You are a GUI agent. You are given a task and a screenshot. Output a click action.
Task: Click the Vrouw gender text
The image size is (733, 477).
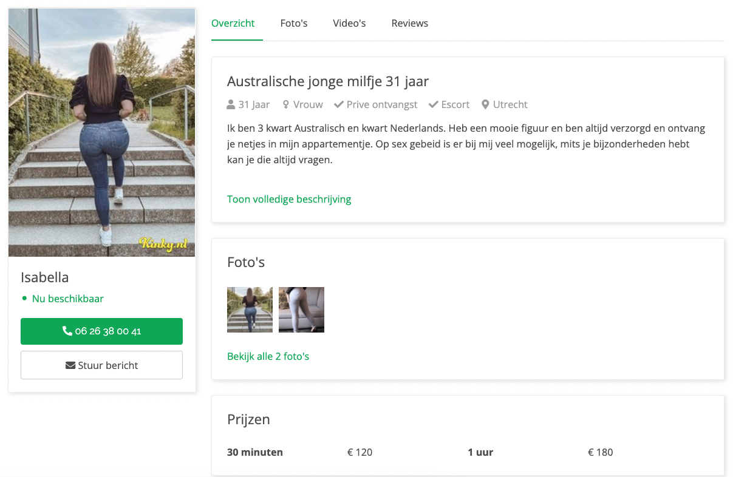tap(308, 104)
